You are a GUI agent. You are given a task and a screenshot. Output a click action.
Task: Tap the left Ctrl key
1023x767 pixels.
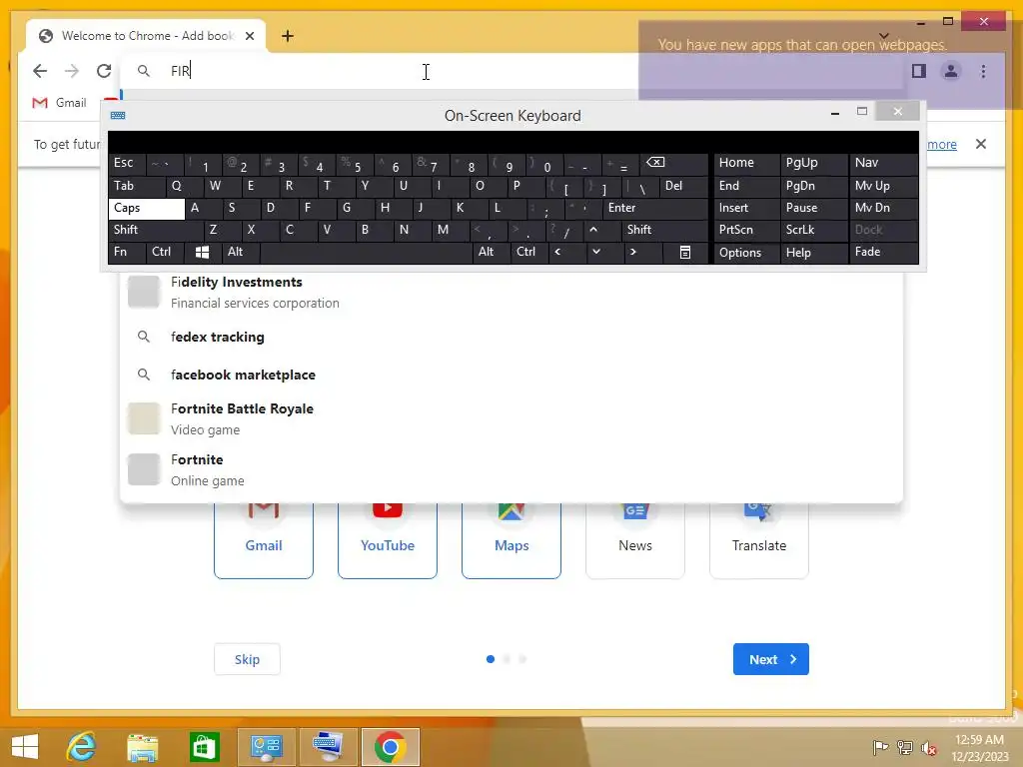[x=165, y=252]
